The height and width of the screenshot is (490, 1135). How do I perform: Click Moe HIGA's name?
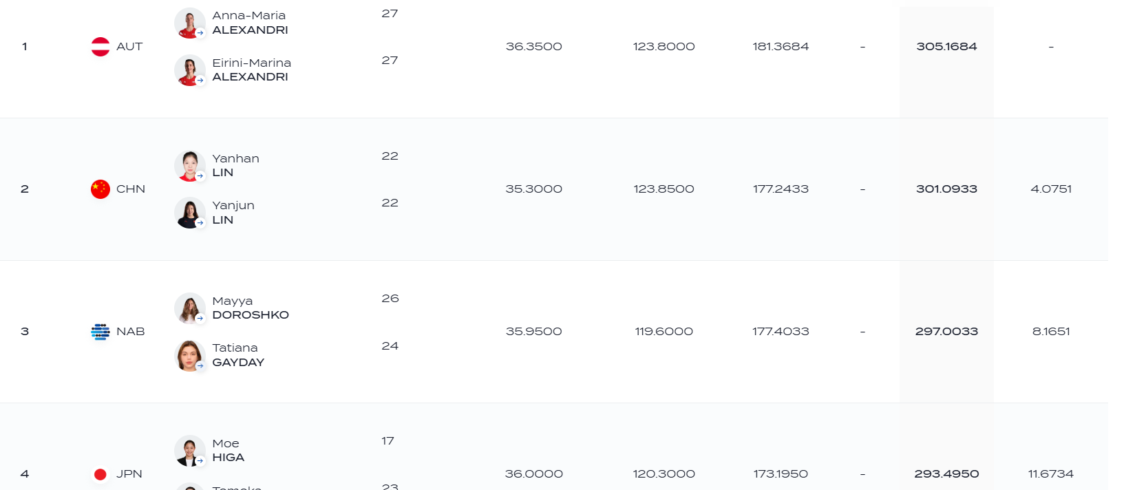228,450
